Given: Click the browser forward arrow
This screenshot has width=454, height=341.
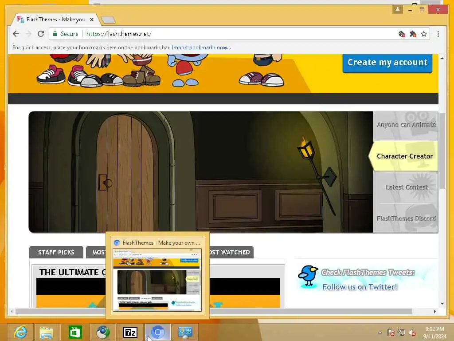Looking at the screenshot, I should (28, 34).
